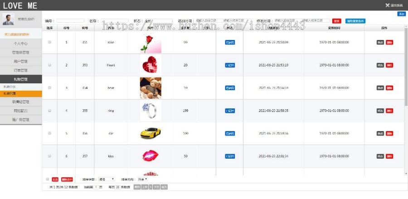This screenshot has width=408, height=199.
Task: Open the 排序字段 sort field dropdown
Action: (107, 179)
